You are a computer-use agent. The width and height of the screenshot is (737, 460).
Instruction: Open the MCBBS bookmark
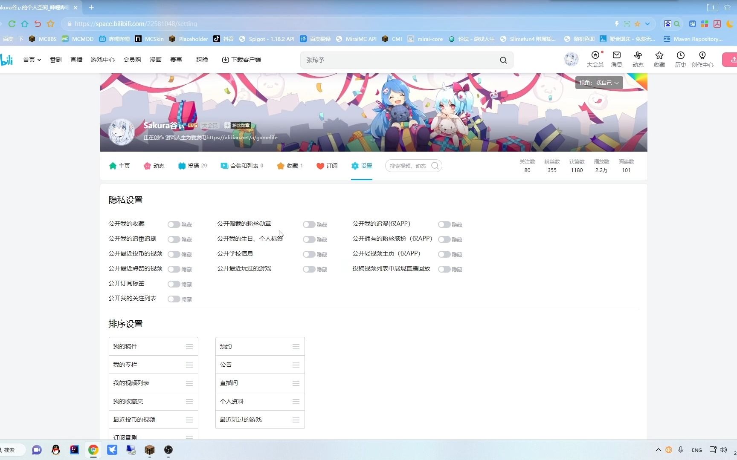(x=43, y=39)
